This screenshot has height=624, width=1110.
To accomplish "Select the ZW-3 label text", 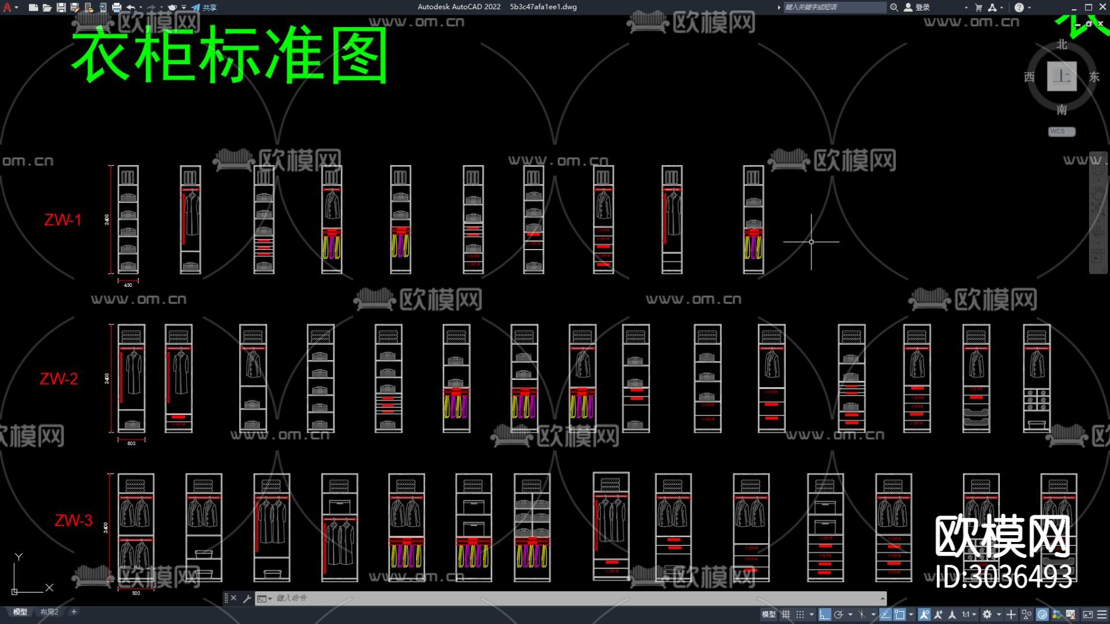I will coord(73,520).
